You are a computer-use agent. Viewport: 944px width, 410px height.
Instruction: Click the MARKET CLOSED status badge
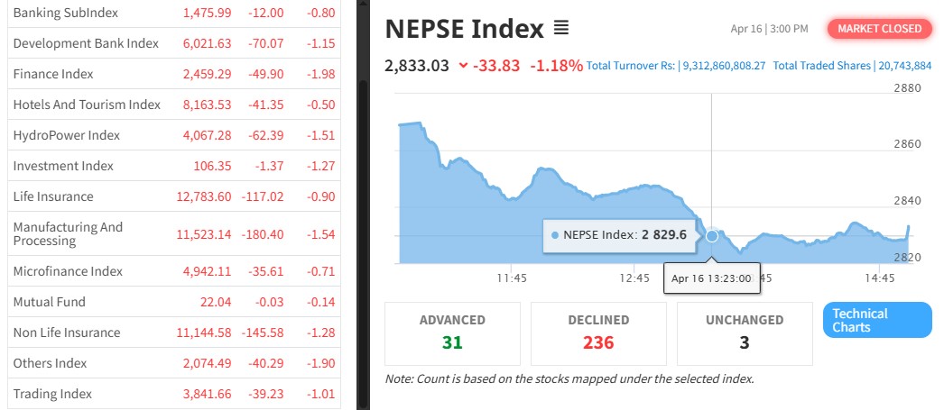[879, 29]
